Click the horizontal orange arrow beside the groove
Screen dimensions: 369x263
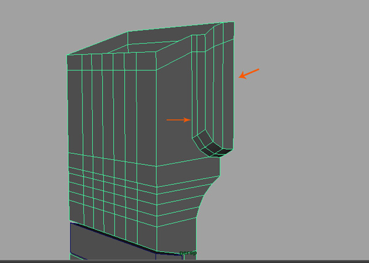(178, 120)
